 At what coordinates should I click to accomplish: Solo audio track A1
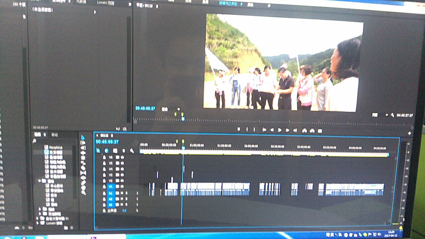126,193
